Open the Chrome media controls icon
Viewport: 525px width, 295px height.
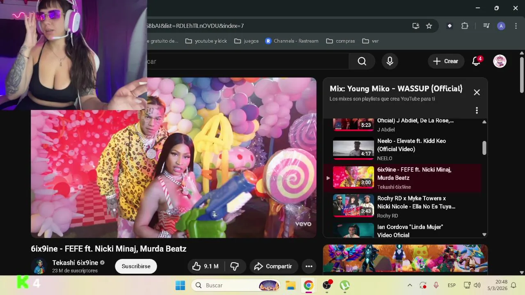[486, 26]
